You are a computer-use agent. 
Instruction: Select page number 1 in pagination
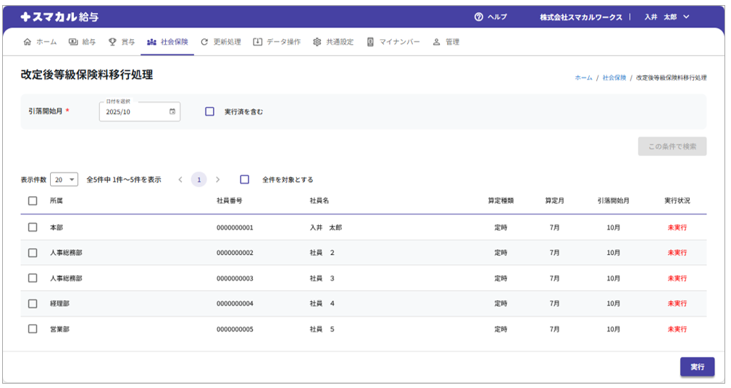(x=199, y=180)
